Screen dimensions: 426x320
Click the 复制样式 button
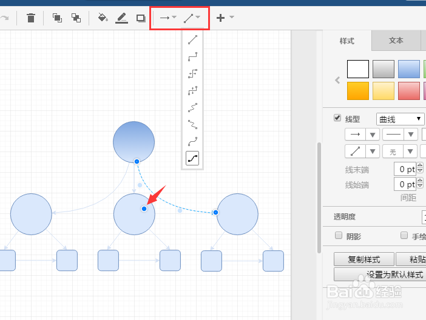tap(364, 259)
